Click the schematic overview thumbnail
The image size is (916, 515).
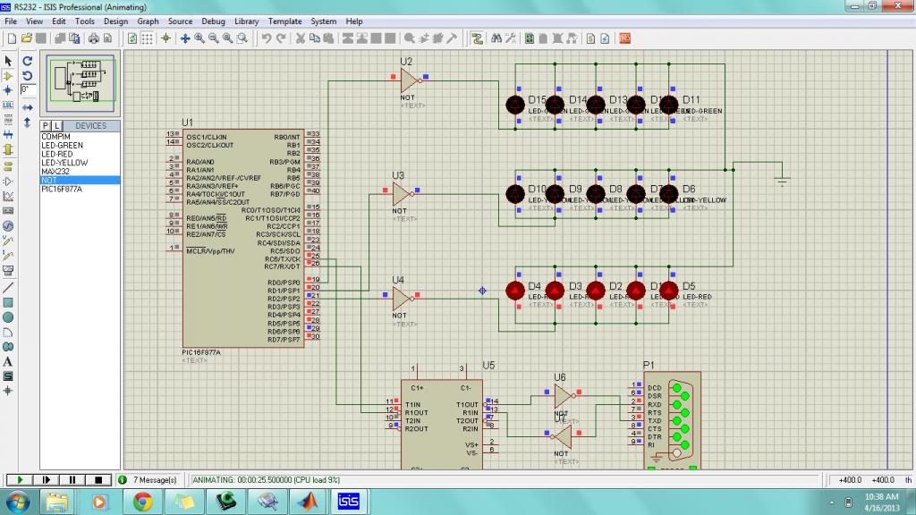(x=81, y=83)
